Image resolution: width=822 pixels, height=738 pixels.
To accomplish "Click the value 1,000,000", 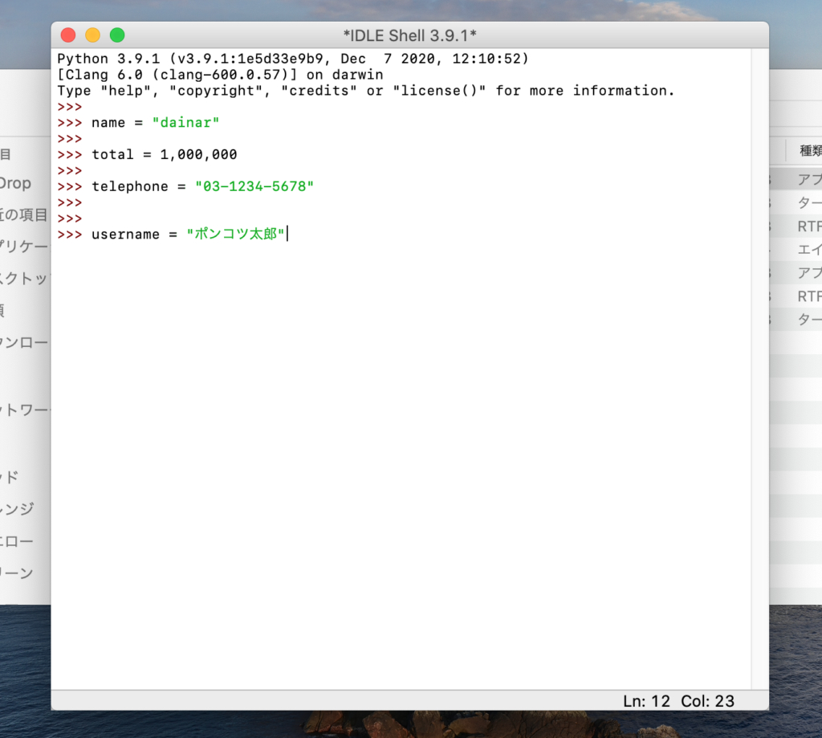I will coord(199,155).
